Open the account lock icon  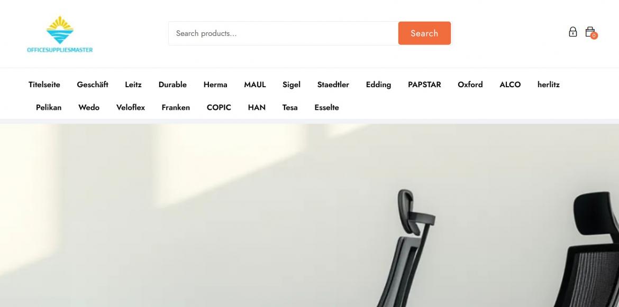click(x=572, y=32)
